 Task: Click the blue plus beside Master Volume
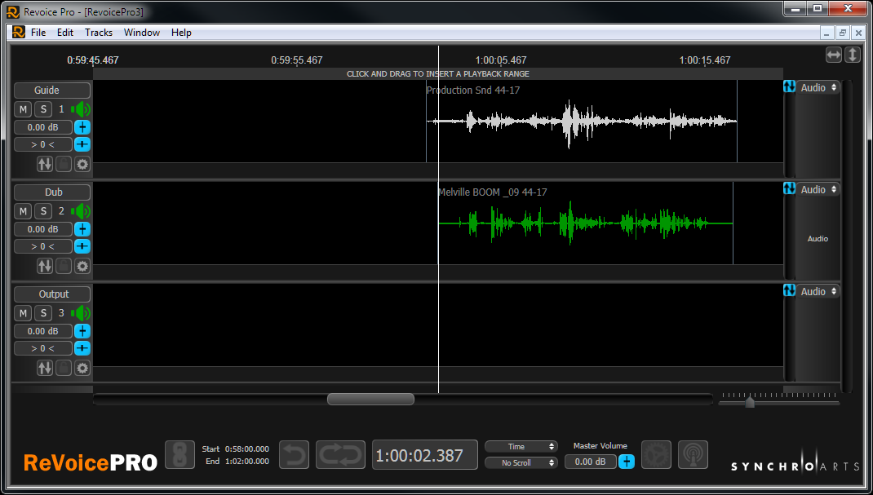(626, 462)
